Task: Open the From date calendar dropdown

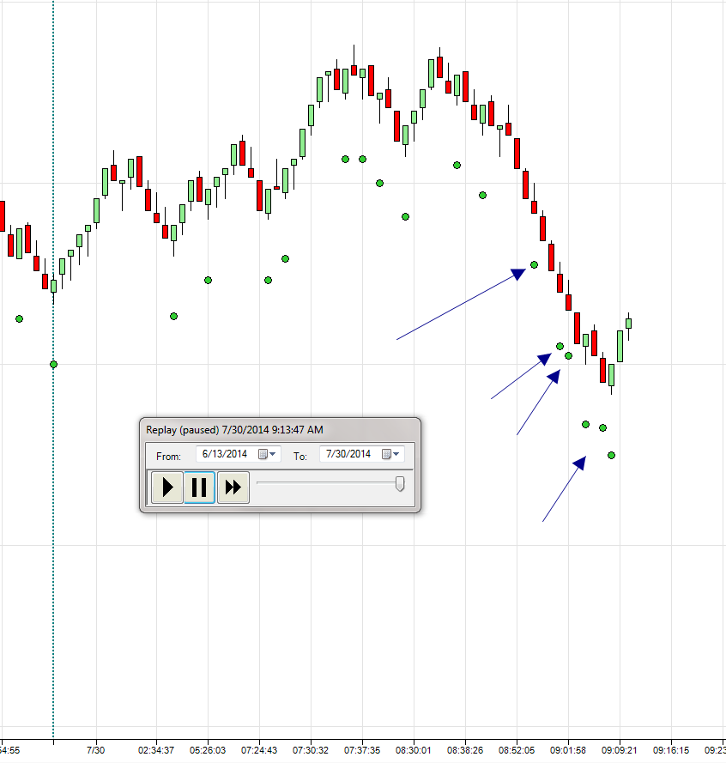Action: click(267, 454)
